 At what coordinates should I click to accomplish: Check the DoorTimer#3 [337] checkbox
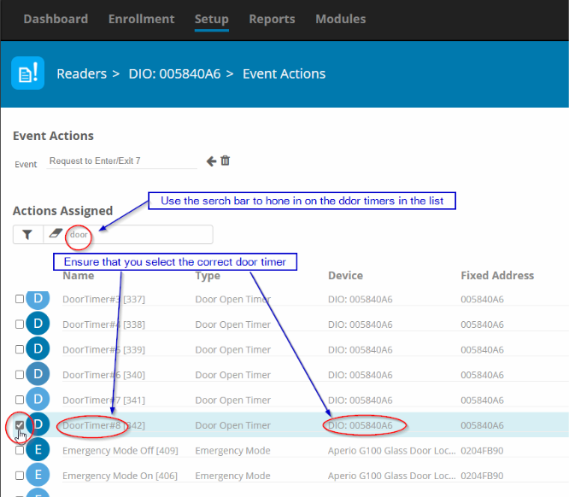[x=20, y=299]
